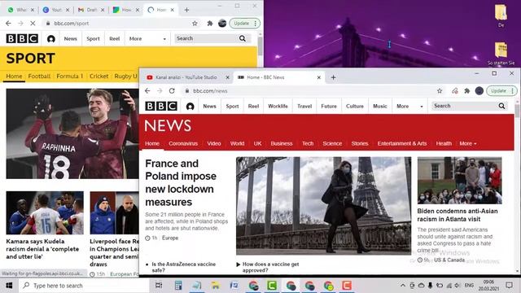Open new tab in BBC News window
The height and width of the screenshot is (293, 521).
(x=333, y=77)
